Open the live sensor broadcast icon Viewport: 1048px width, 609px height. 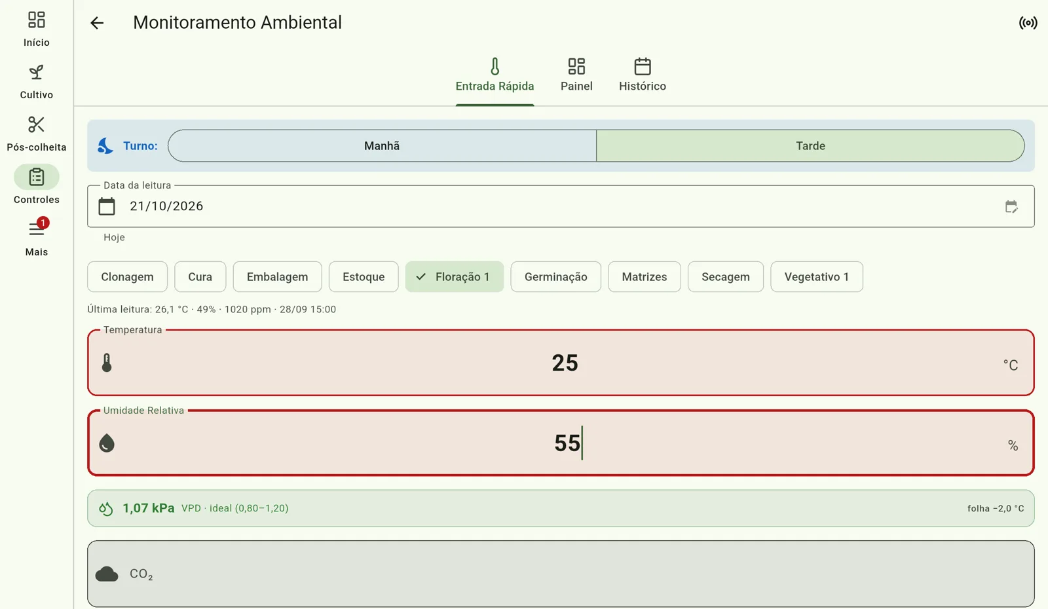(1028, 23)
